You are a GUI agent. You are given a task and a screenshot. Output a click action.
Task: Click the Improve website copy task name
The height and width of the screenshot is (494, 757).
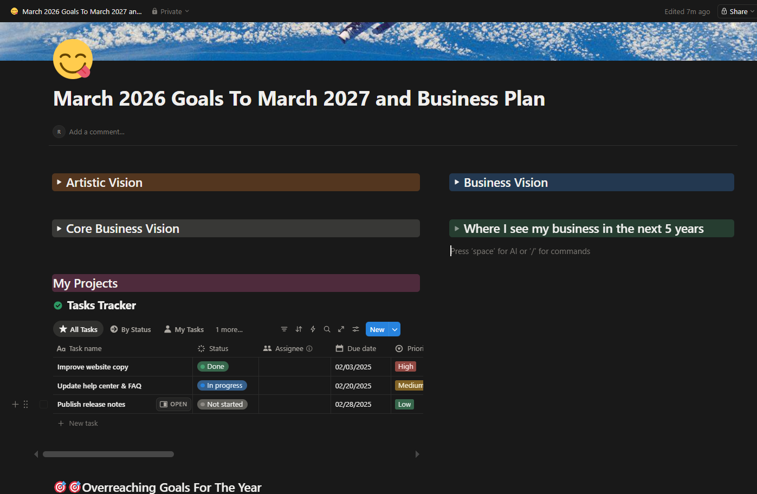point(93,367)
